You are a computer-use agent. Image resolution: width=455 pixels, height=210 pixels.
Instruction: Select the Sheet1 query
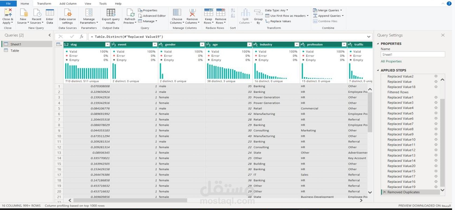coord(27,44)
